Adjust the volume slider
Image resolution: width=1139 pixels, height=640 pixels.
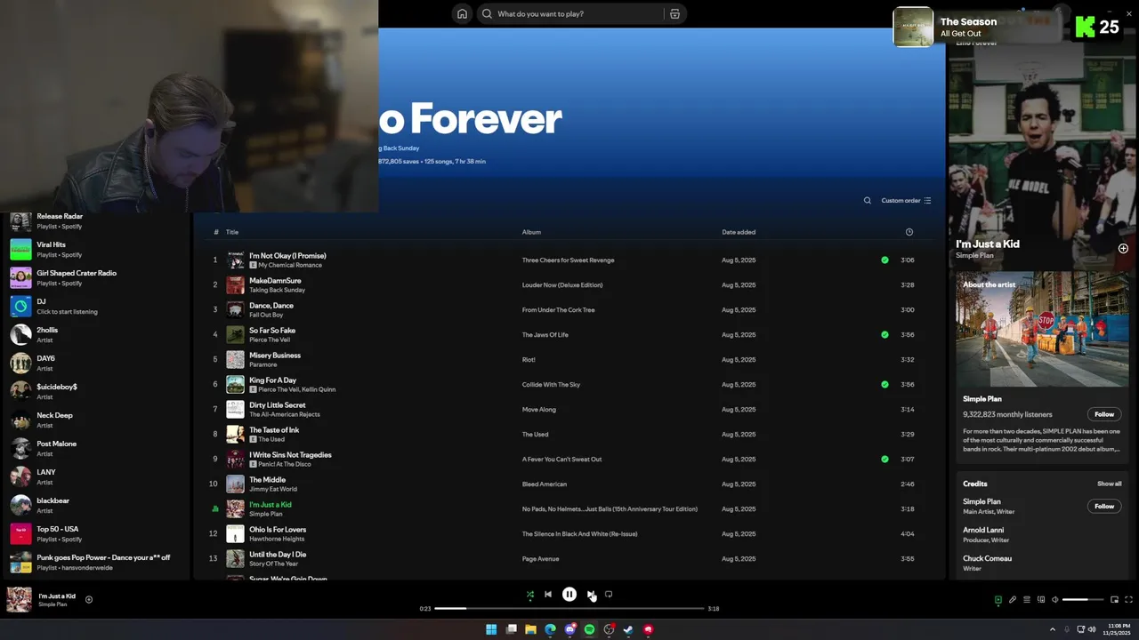click(x=1081, y=600)
